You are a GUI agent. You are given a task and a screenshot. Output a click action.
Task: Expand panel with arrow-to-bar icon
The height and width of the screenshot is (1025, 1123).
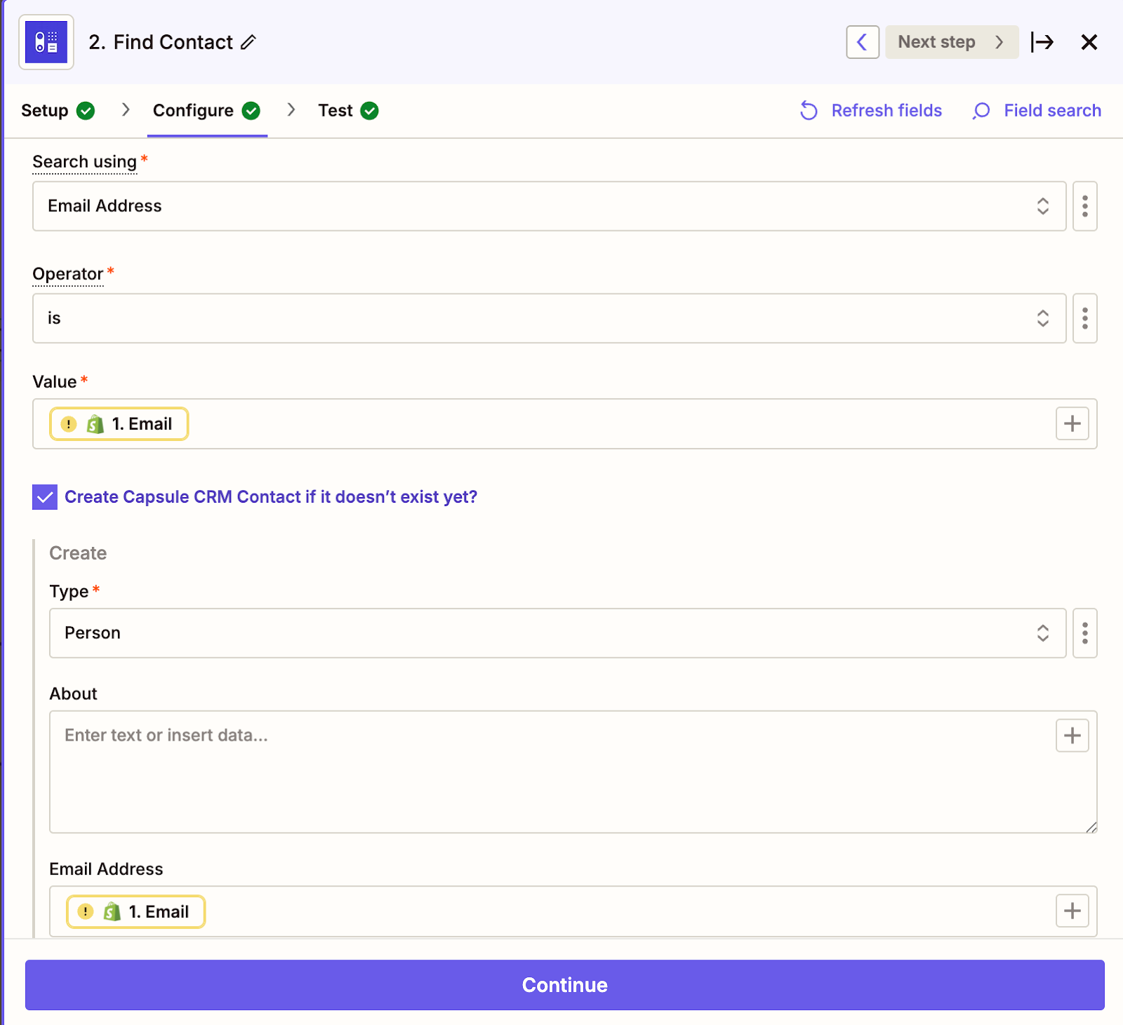pyautogui.click(x=1042, y=42)
